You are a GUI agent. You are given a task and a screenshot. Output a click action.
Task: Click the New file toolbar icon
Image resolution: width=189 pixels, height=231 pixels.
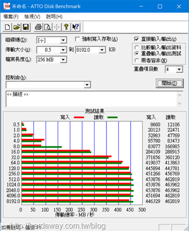7,27
